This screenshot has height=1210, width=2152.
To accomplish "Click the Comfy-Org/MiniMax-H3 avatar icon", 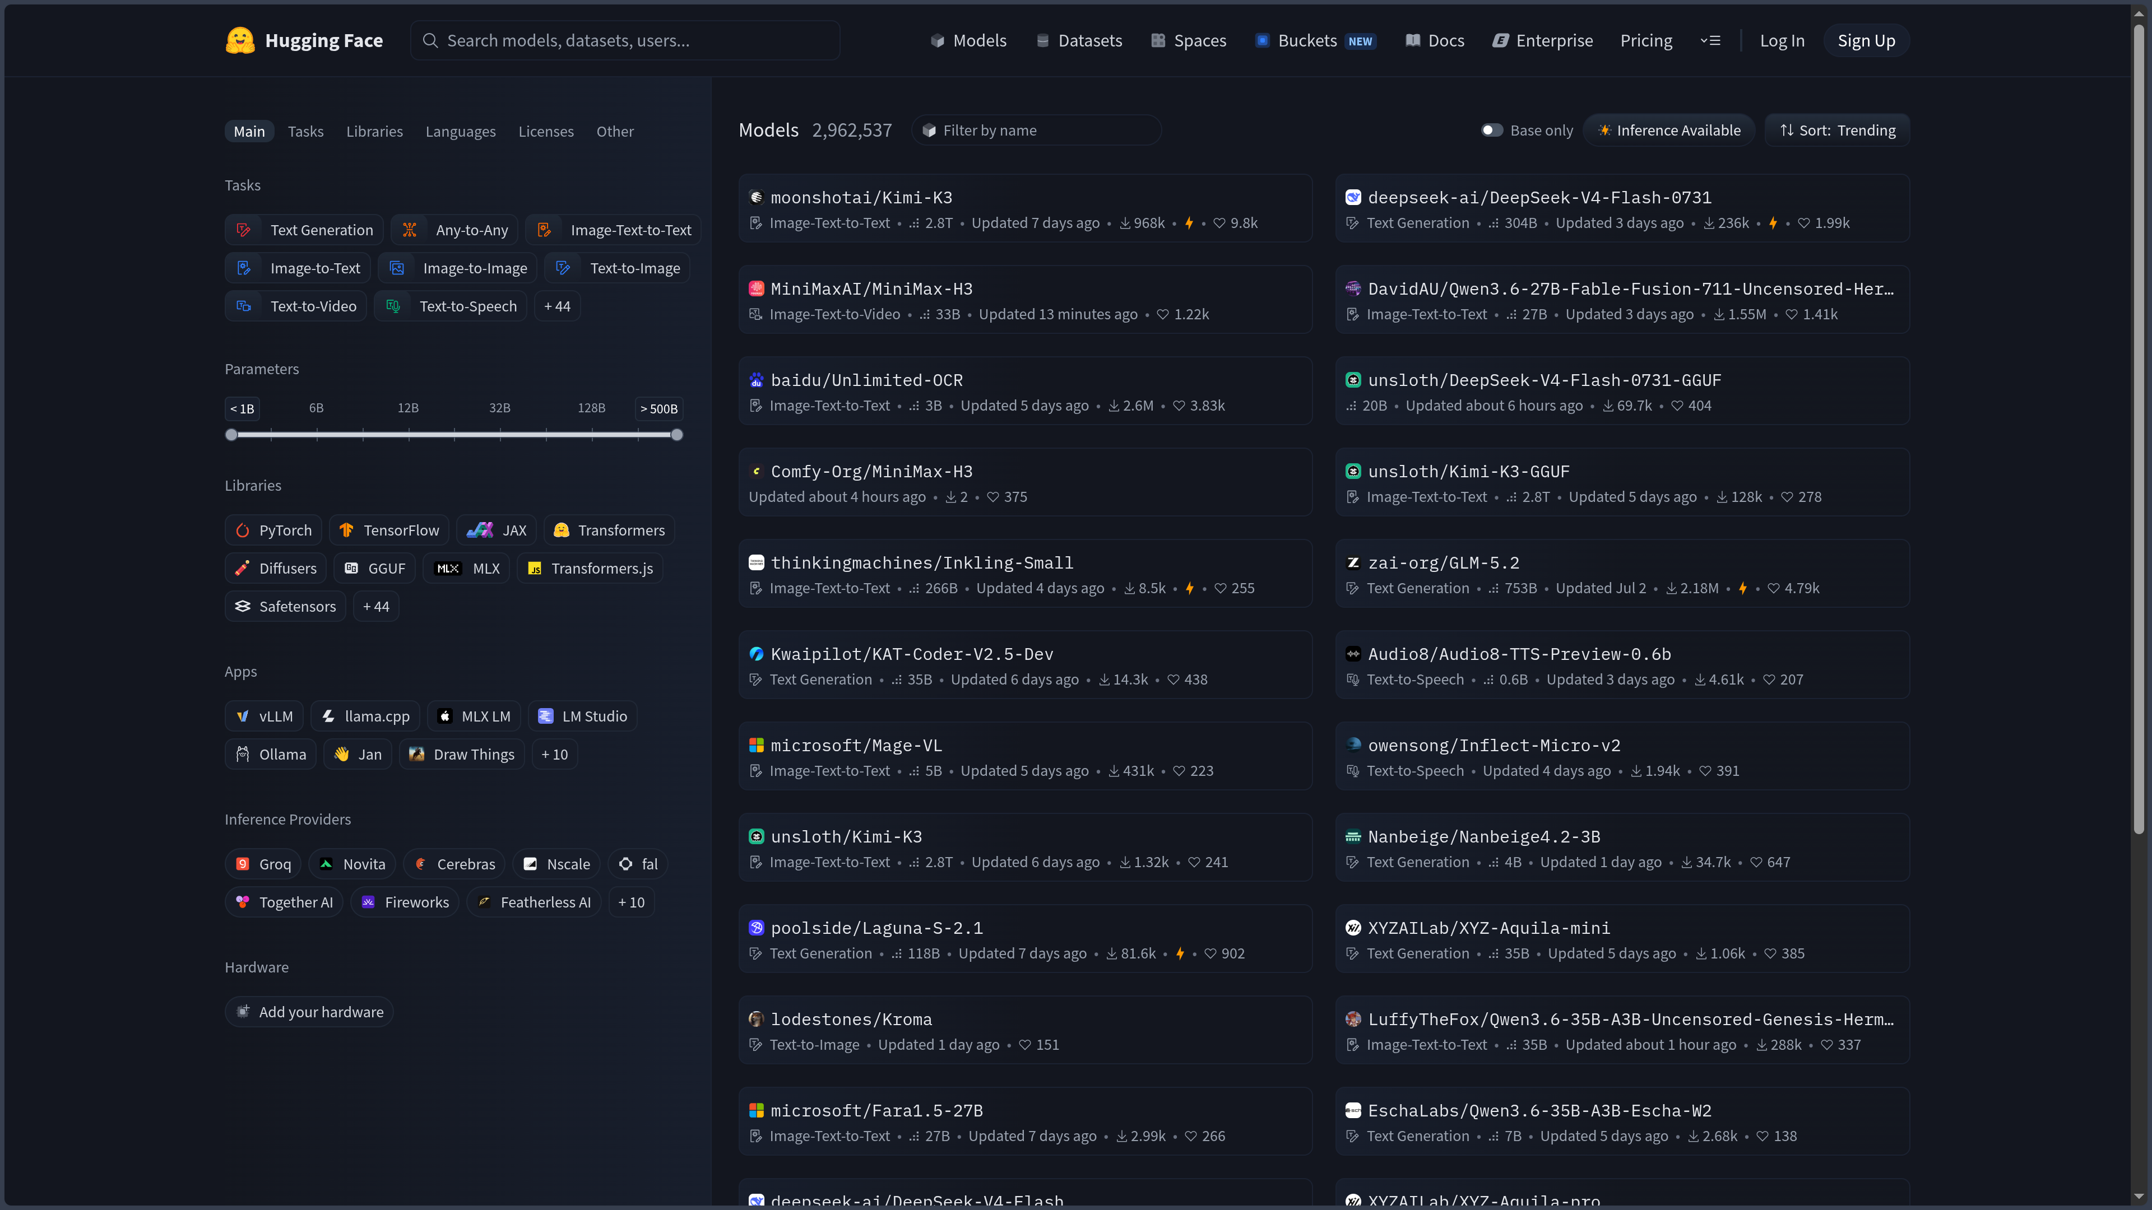I will [x=756, y=471].
